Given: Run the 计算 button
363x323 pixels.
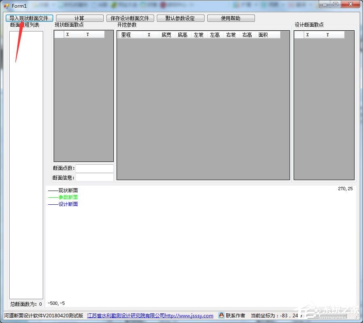Looking at the screenshot, I should coord(79,18).
